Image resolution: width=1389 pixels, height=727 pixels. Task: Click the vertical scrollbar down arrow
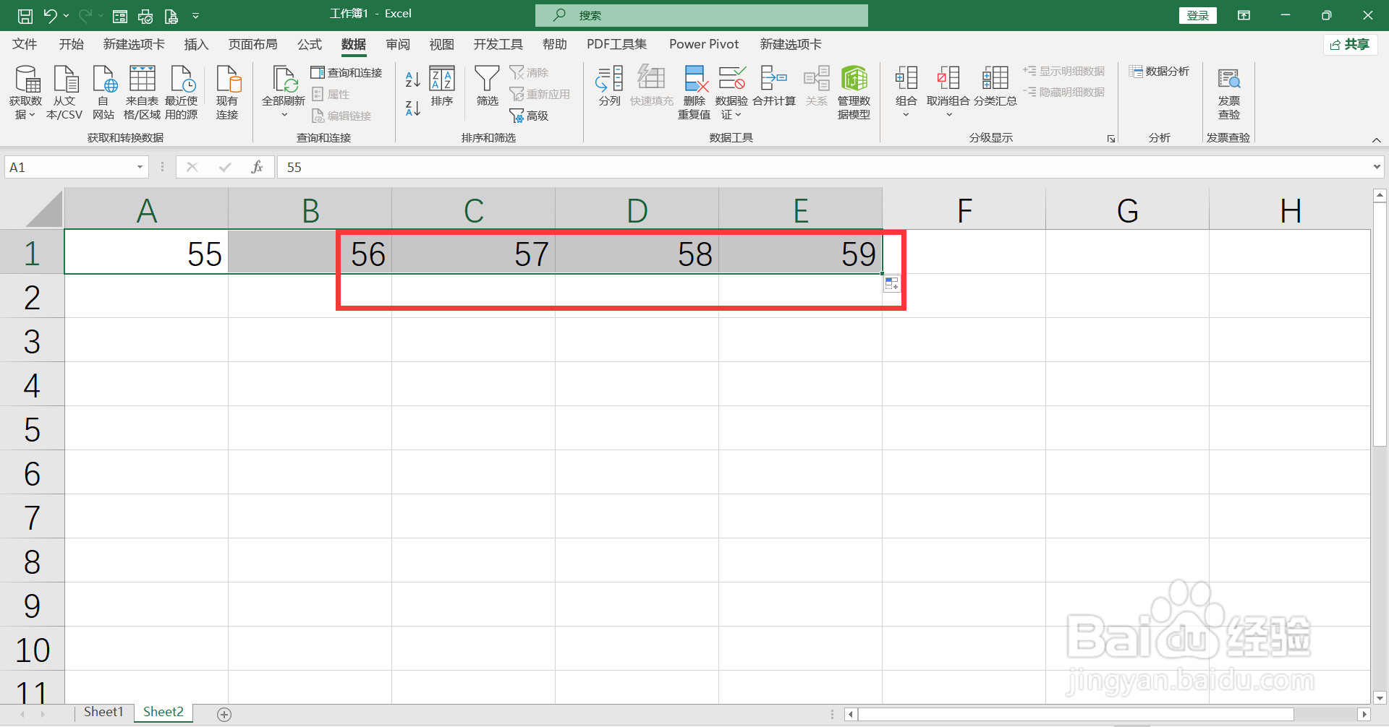pos(1380,698)
